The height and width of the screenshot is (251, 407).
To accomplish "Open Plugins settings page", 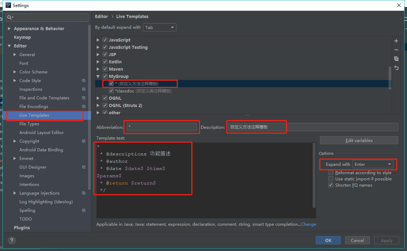I will (22, 228).
